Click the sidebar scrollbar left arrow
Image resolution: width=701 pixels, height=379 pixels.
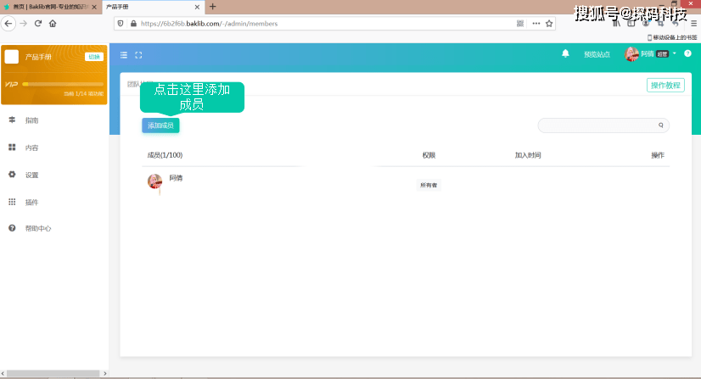pos(3,373)
